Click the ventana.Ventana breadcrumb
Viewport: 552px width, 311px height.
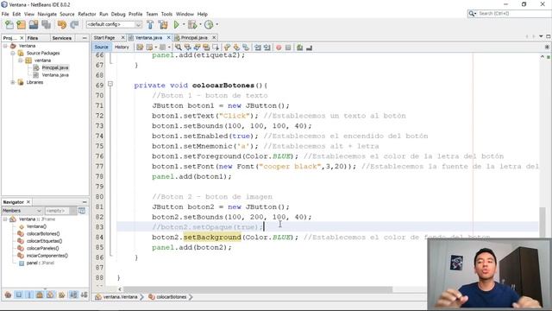pos(121,297)
